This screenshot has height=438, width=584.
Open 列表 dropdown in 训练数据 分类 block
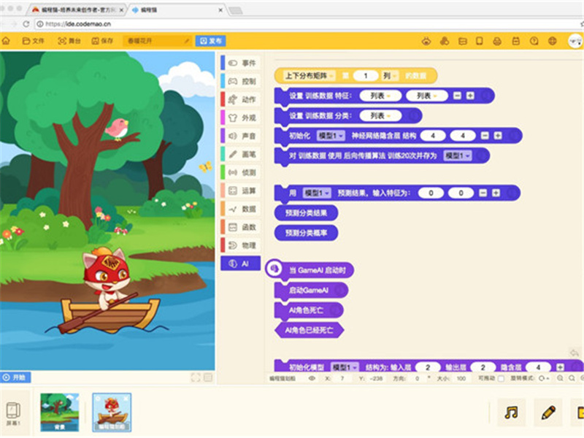point(380,116)
